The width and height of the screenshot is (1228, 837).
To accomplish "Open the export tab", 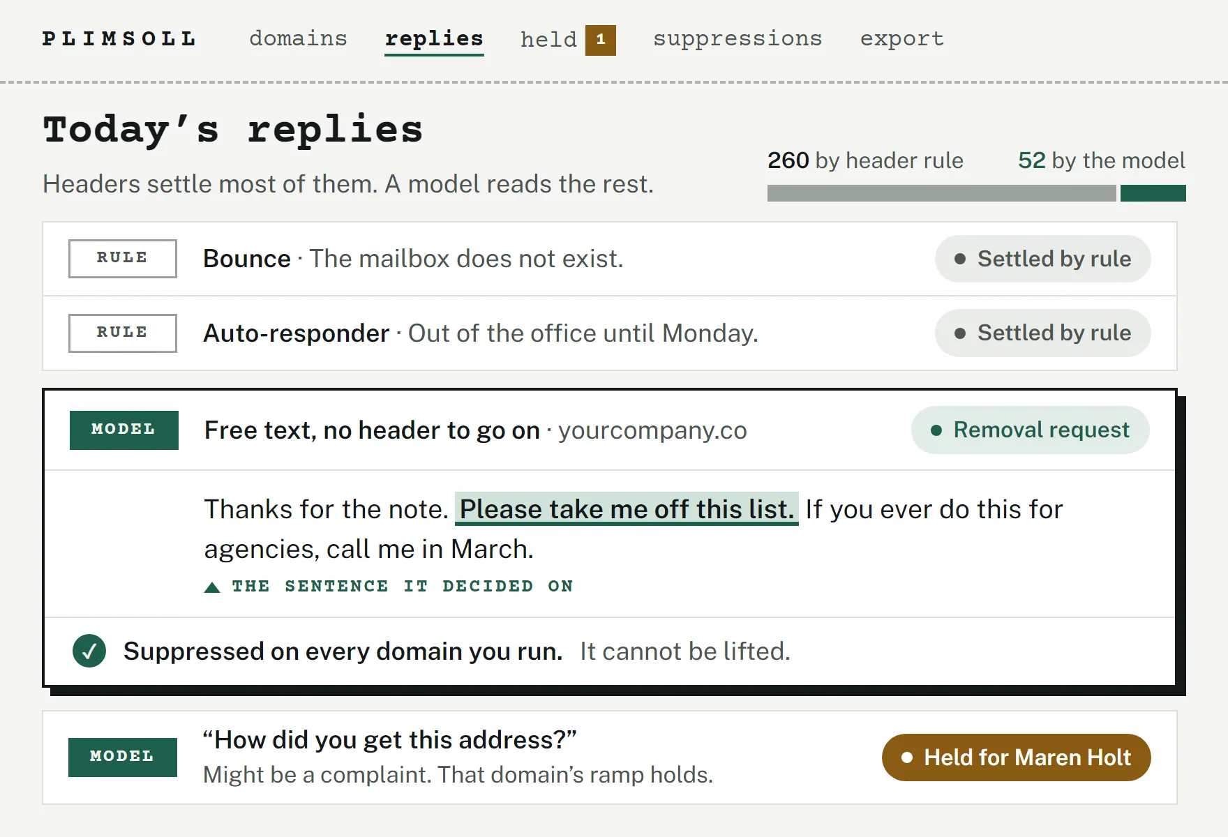I will click(901, 39).
